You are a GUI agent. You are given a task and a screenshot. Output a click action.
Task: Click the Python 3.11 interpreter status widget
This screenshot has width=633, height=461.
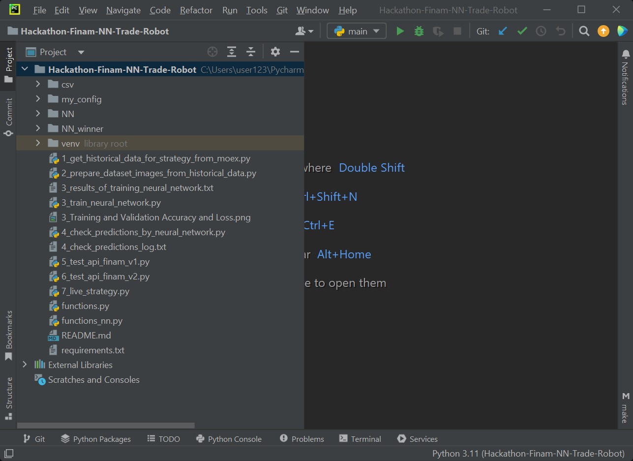pos(528,453)
